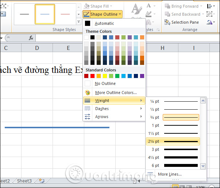220x188 pixels.
Task: Select the ¾ pt line weight
Action: click(173, 117)
